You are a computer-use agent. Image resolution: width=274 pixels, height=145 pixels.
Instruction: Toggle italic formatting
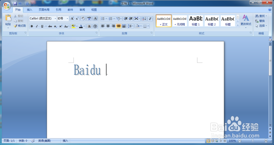37,26
